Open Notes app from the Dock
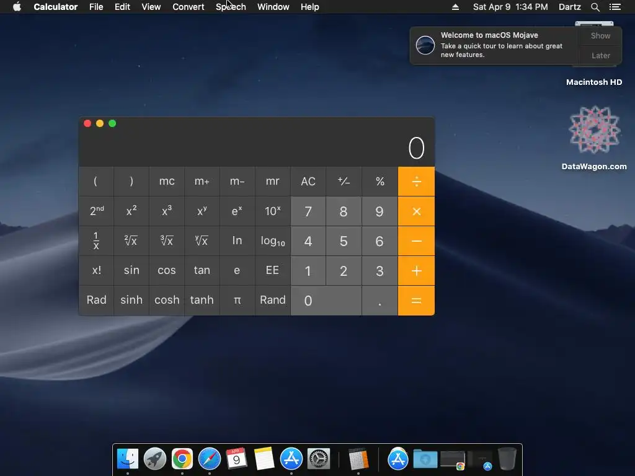The height and width of the screenshot is (476, 635). pyautogui.click(x=264, y=459)
